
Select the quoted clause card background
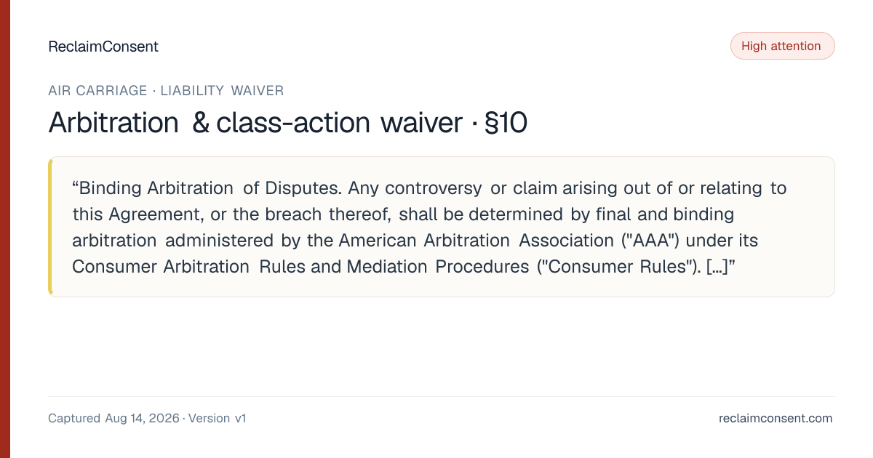(x=442, y=227)
